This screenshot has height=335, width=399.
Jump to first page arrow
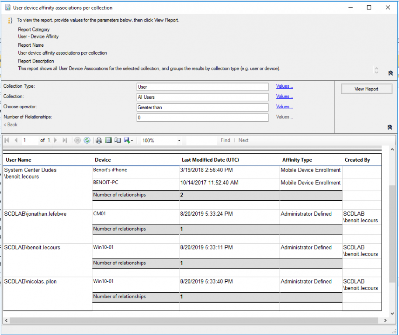coord(7,140)
